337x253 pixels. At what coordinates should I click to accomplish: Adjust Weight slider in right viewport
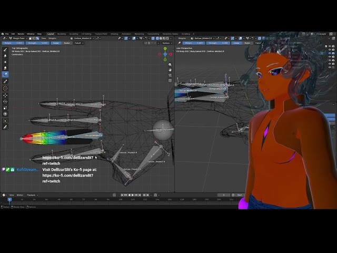(193, 43)
